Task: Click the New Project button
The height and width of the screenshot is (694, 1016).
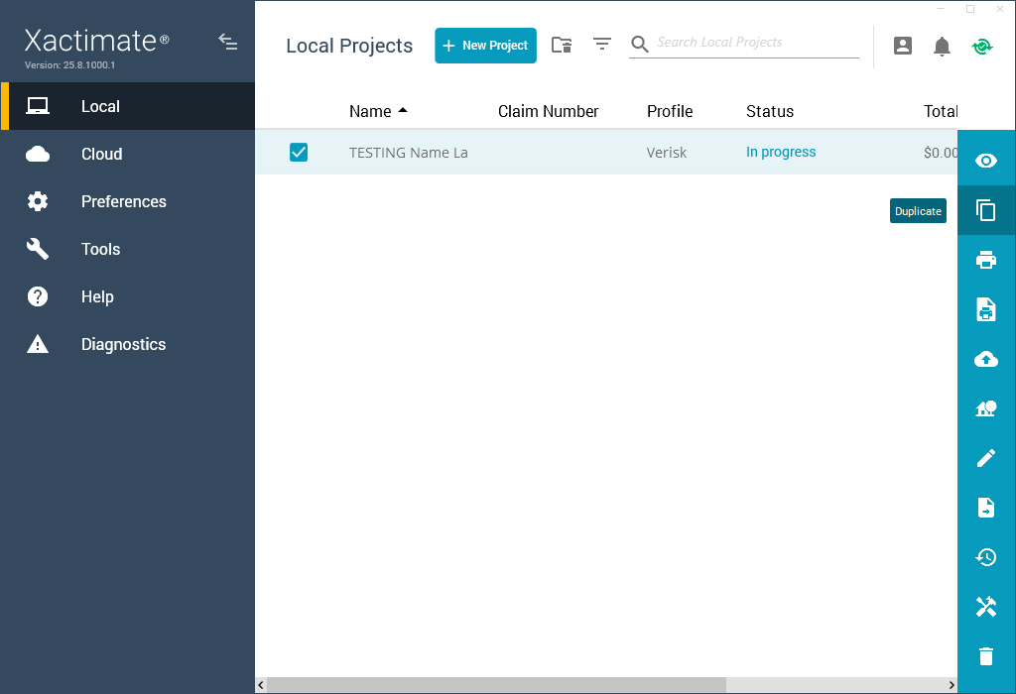Action: (x=485, y=46)
